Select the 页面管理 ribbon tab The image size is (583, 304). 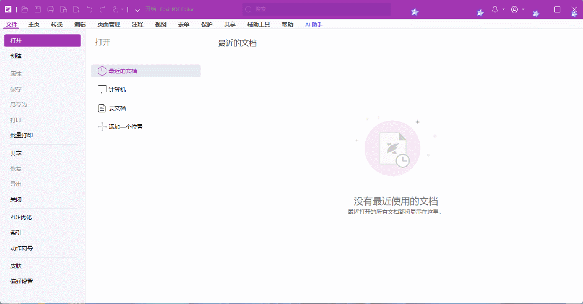pyautogui.click(x=109, y=24)
